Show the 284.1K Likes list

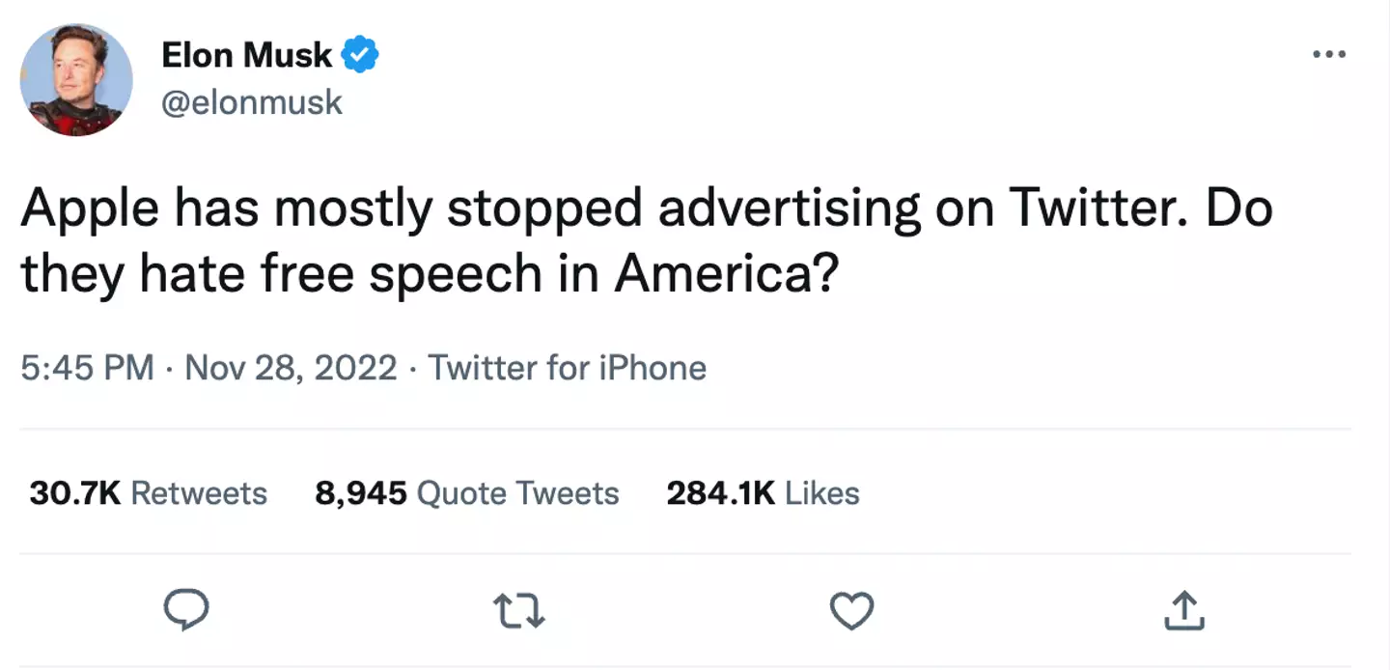(763, 493)
